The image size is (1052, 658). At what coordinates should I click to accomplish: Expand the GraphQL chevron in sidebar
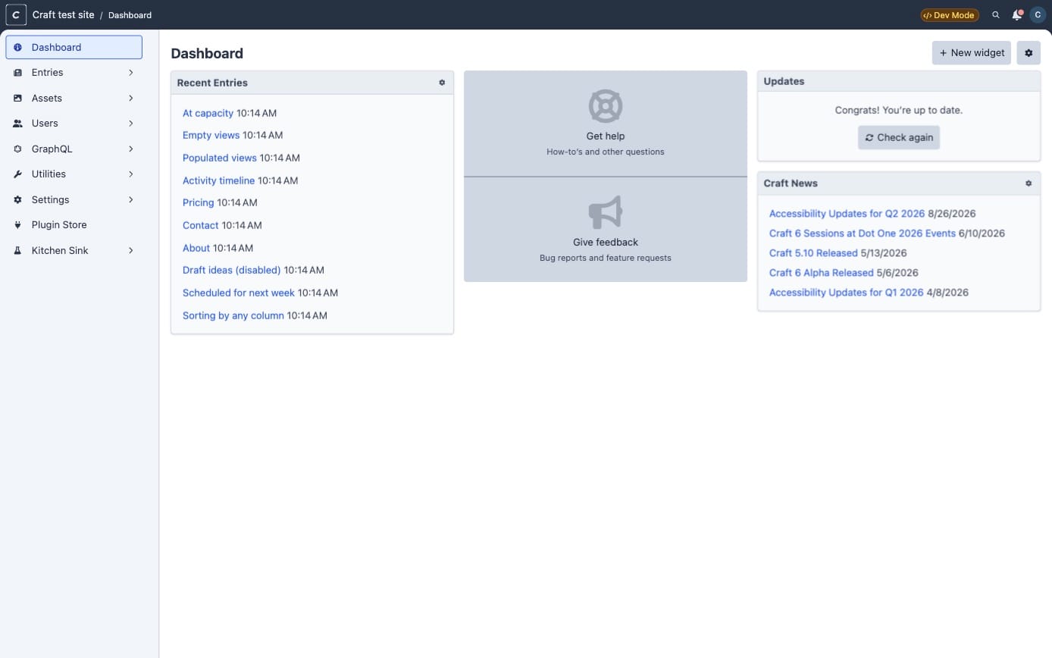pyautogui.click(x=131, y=149)
